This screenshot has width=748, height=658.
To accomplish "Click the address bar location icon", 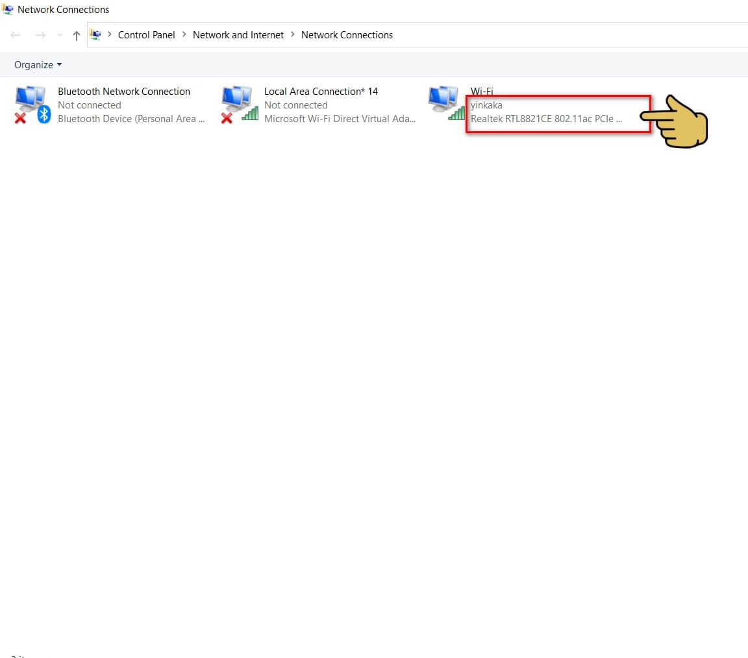I will pyautogui.click(x=96, y=35).
